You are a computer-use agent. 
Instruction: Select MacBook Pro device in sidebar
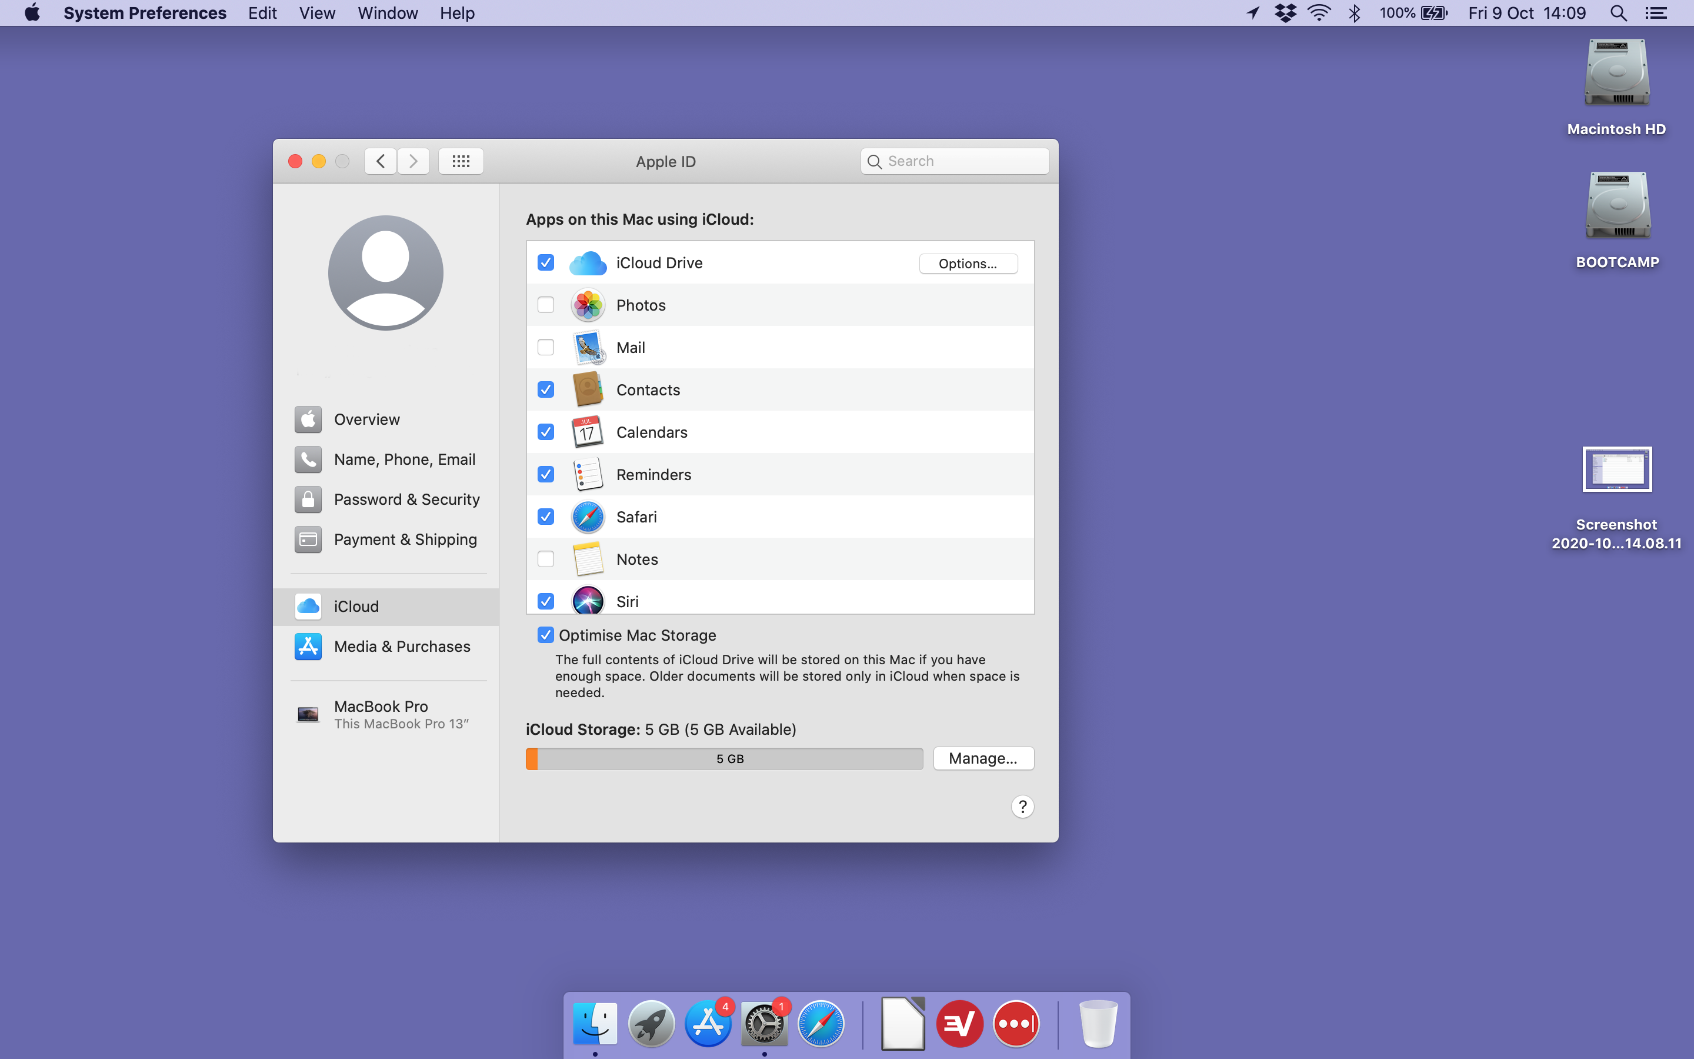386,714
